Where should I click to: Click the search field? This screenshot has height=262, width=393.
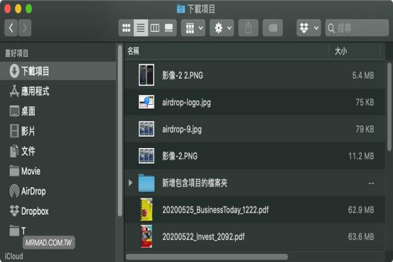[357, 28]
